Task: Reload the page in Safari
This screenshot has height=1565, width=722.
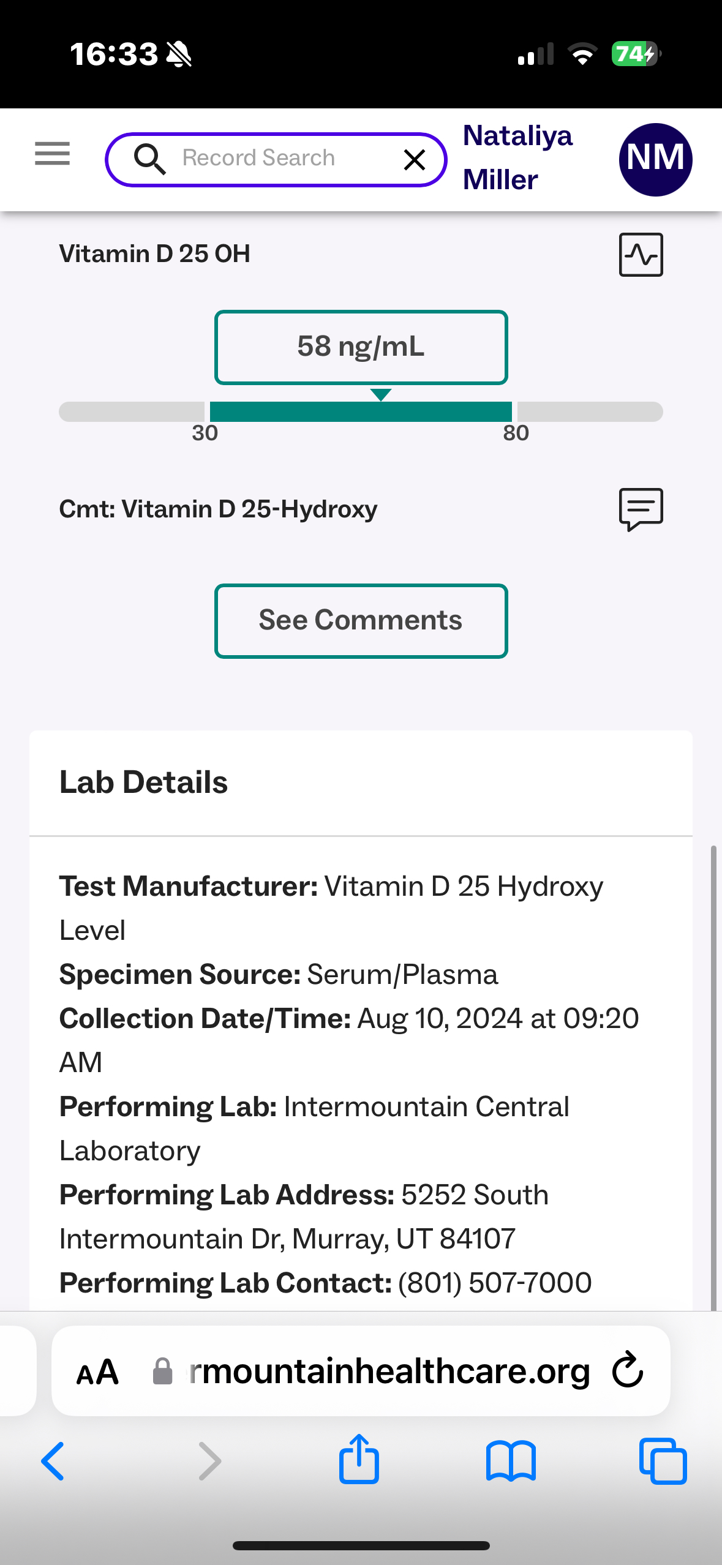Action: (628, 1370)
